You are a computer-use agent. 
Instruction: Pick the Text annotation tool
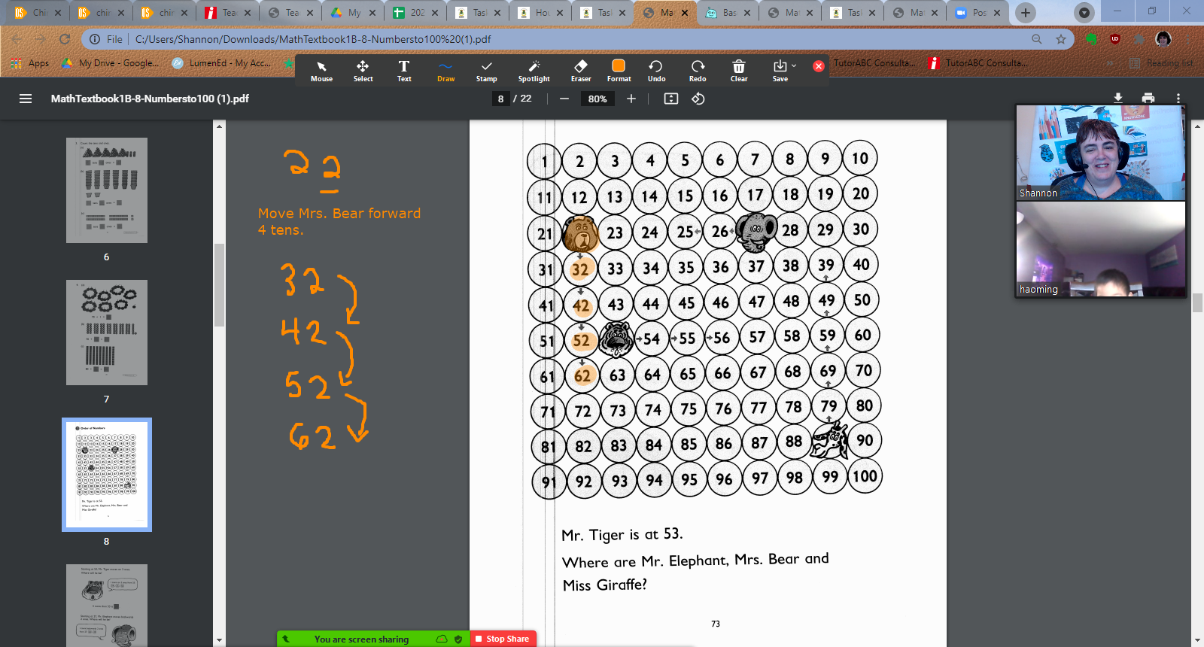click(x=404, y=71)
